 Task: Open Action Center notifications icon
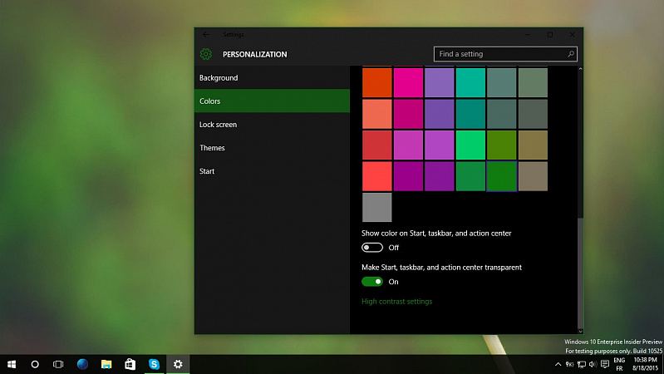(605, 364)
